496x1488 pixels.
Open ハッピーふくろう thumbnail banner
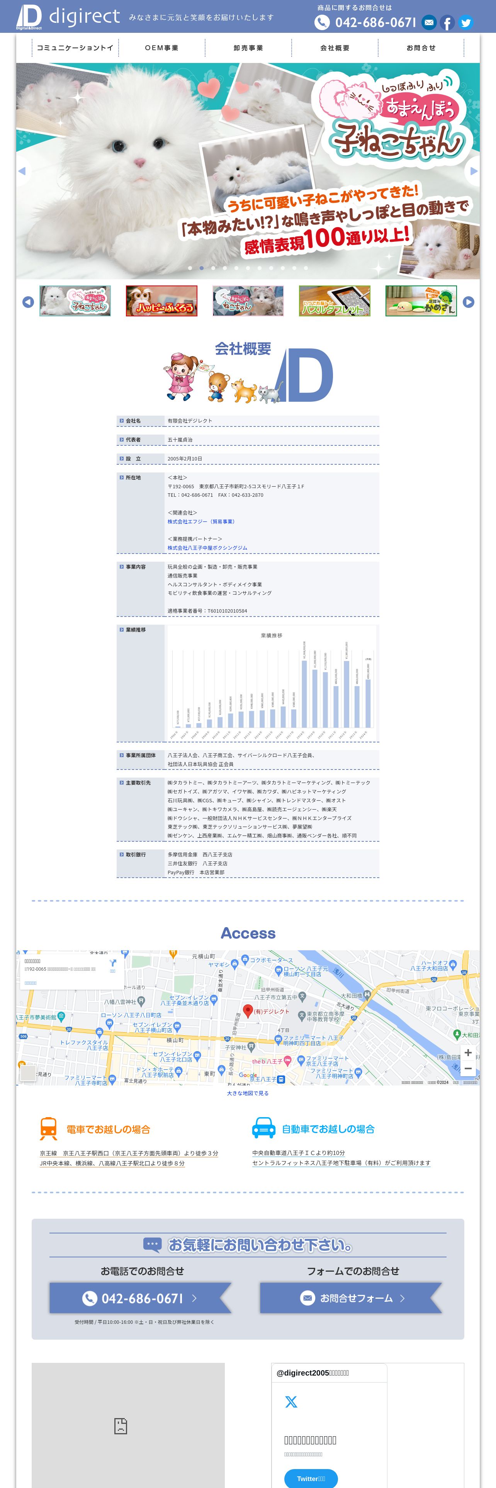162,301
